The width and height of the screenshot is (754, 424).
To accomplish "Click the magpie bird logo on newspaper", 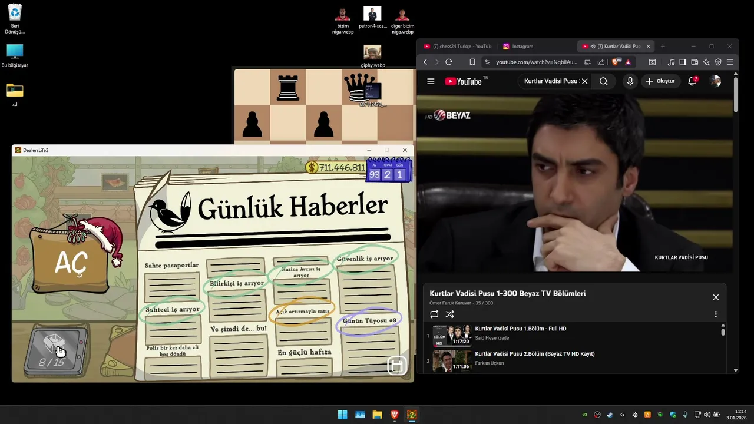I will [169, 213].
